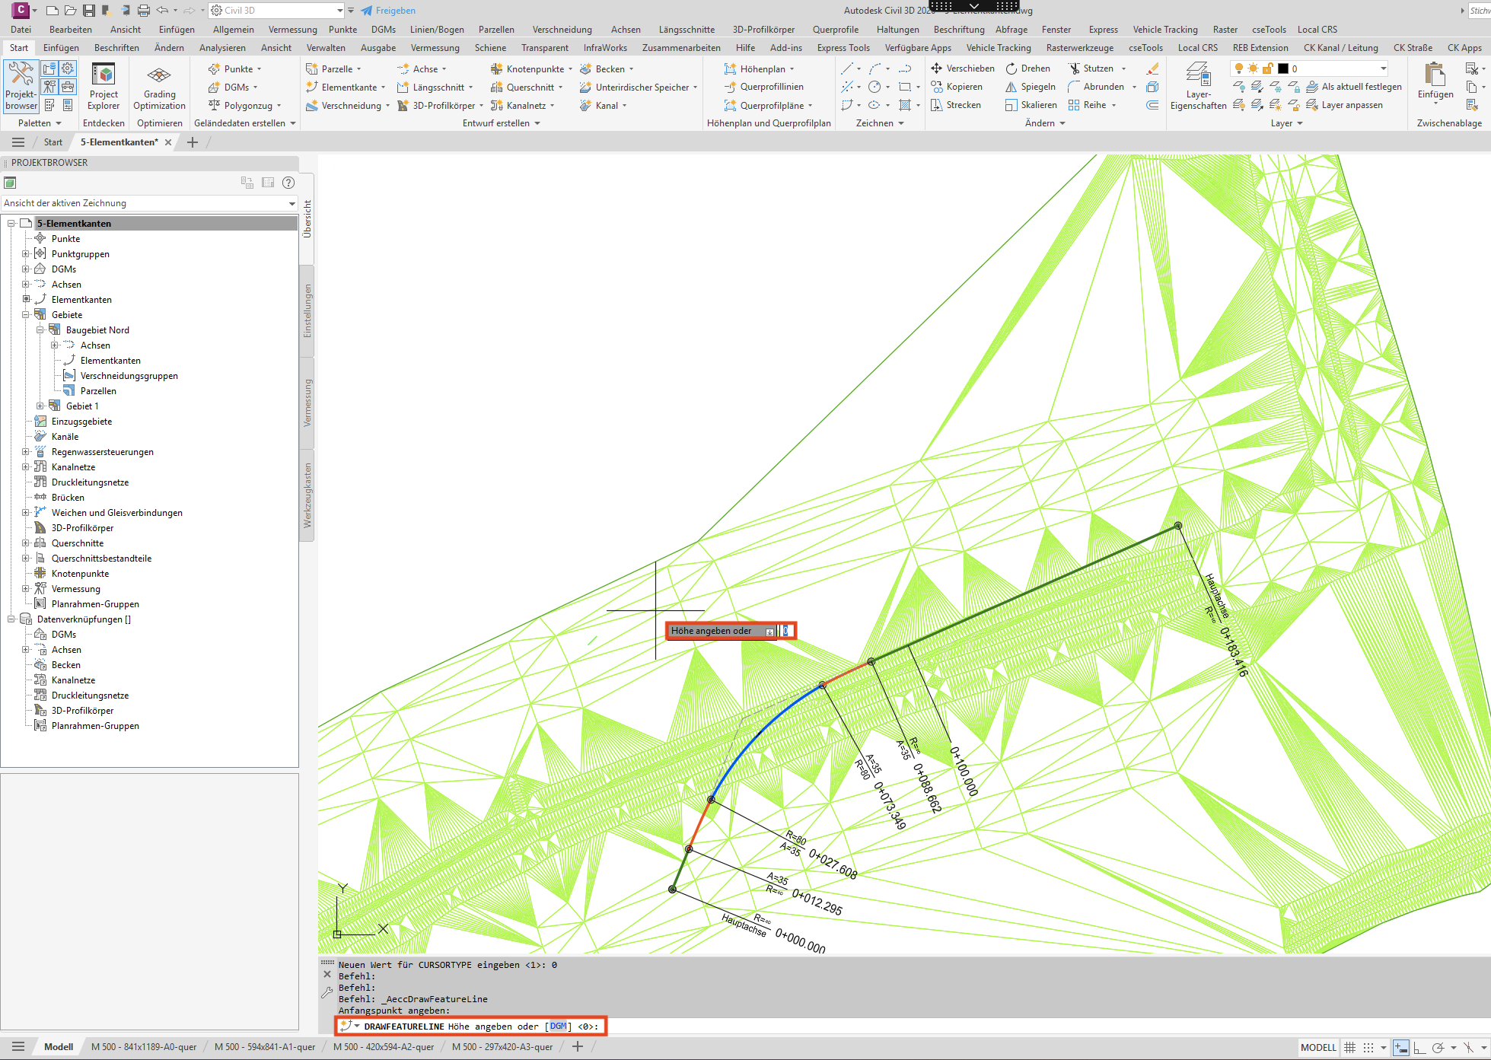Collapse the Baugebiet Nord tree node

[40, 330]
